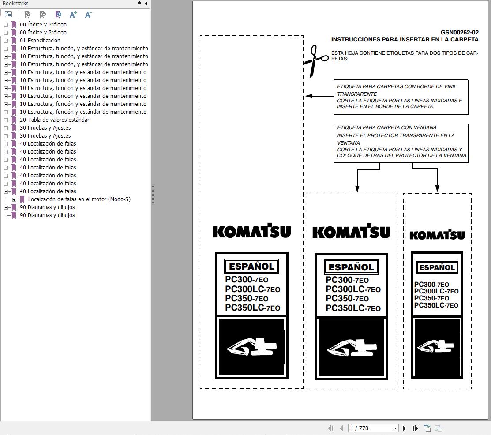Screen dimensions: 491x435
Task: Increase bookmark font size with A+ icon
Action: 73,15
